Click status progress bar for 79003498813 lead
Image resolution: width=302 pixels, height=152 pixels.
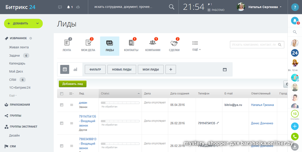[x=120, y=144]
